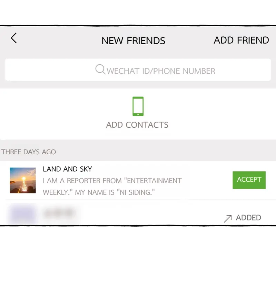
Task: Click the NEW FRIENDS page title
Action: (133, 41)
